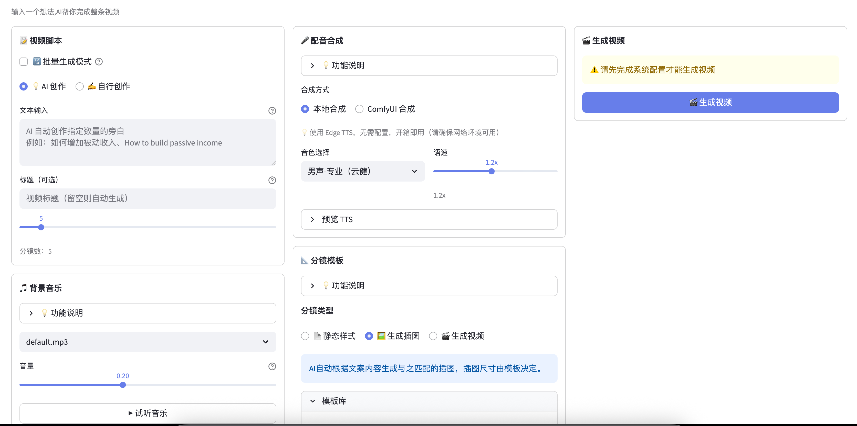Click the 试听音乐 preview button

[147, 413]
